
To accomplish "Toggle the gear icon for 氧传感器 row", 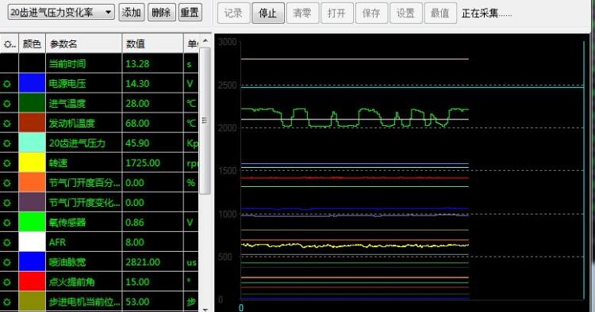I will click(x=7, y=223).
